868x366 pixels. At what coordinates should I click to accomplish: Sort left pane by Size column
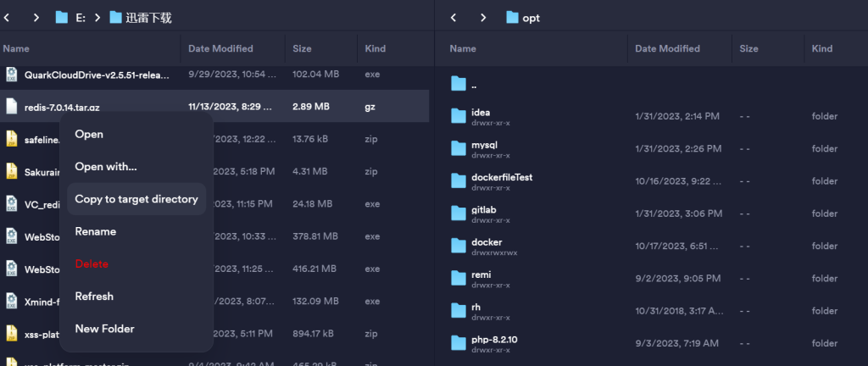[303, 49]
